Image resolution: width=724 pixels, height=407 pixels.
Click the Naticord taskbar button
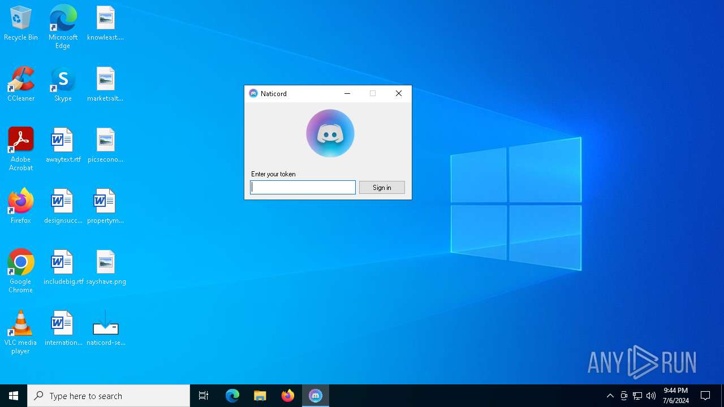pos(316,396)
